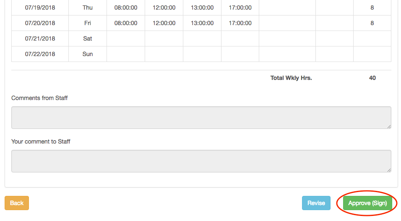Select the Thu day cell
Viewport: 401px width, 221px height.
[88, 8]
